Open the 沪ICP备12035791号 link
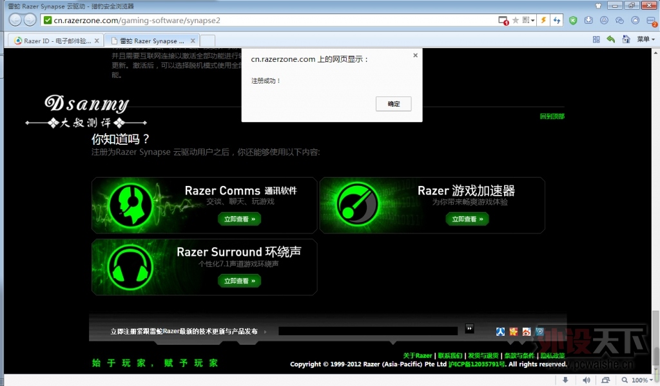 476,364
